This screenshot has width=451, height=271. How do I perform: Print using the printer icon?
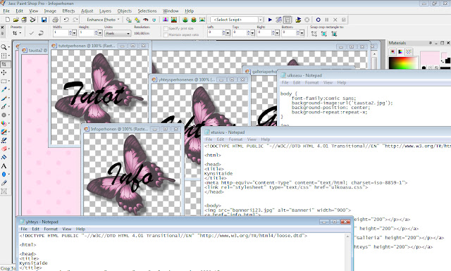[55, 20]
